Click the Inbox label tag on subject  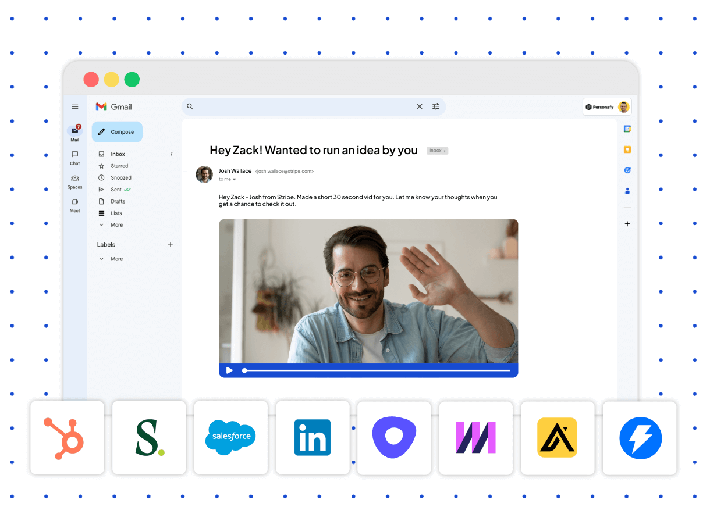437,151
